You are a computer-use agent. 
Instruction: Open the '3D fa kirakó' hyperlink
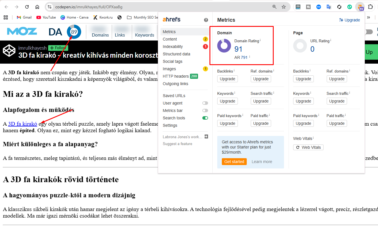pos(23,124)
